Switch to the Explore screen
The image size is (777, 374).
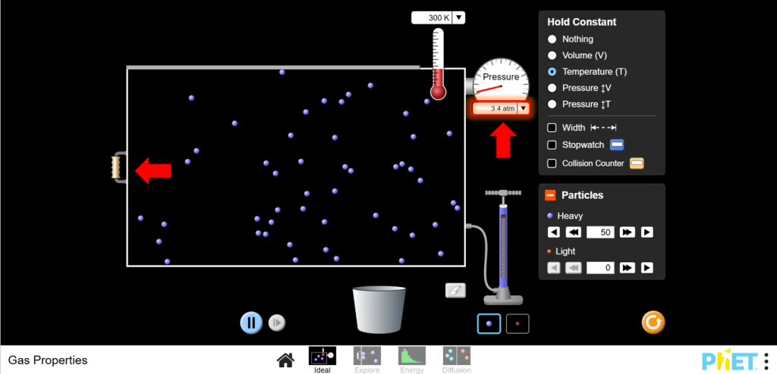pos(366,360)
